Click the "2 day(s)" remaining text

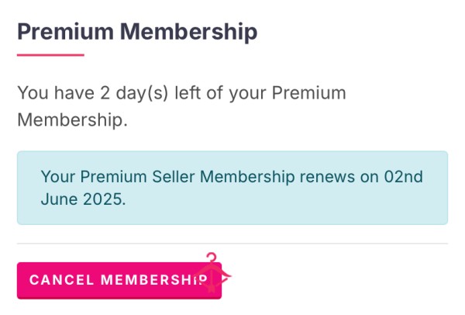click(x=134, y=93)
